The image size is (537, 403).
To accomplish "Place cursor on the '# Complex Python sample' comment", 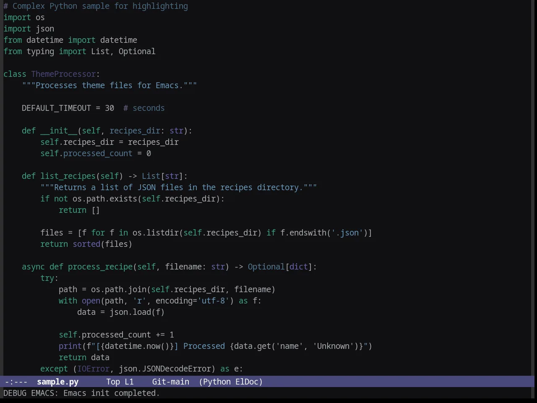I will (x=96, y=6).
